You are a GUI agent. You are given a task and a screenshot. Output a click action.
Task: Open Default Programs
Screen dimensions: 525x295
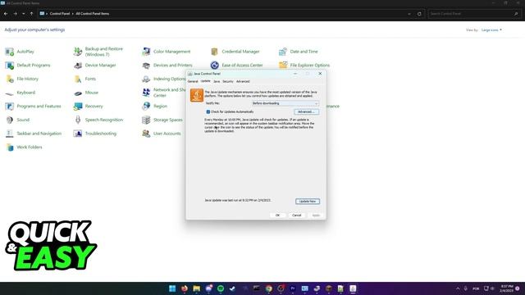(28, 66)
